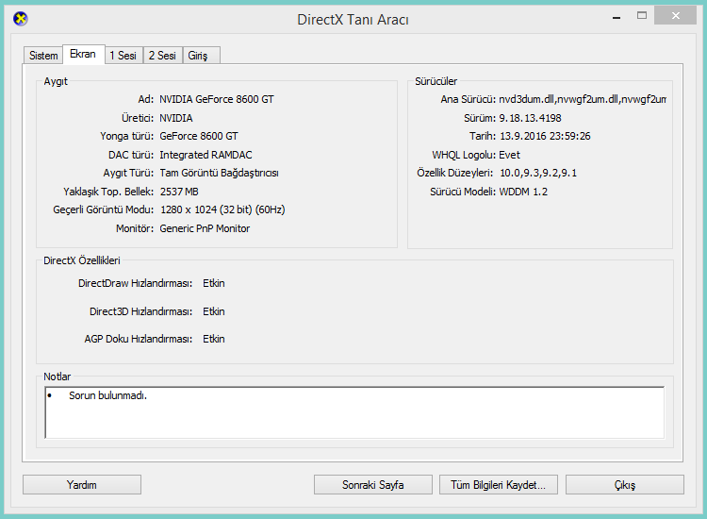This screenshot has width=707, height=519.
Task: Close the DirectX Tanı Aracı window
Action: click(x=675, y=16)
